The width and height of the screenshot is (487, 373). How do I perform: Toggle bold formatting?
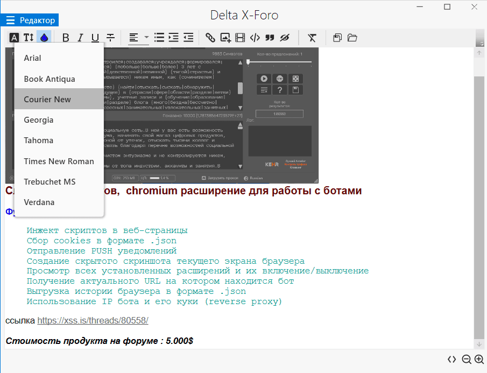[x=66, y=38]
